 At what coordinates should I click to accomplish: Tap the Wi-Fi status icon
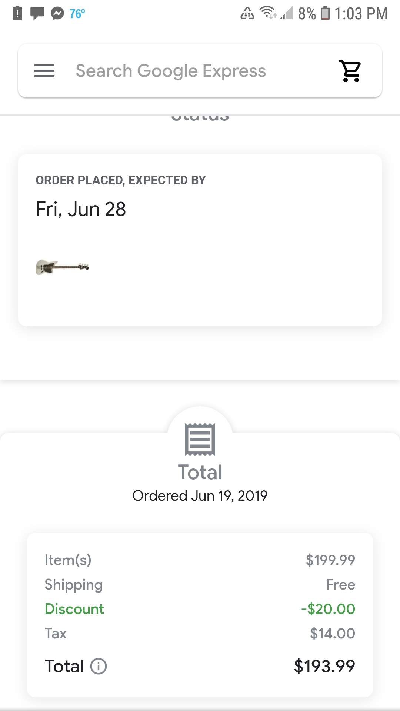tap(268, 13)
